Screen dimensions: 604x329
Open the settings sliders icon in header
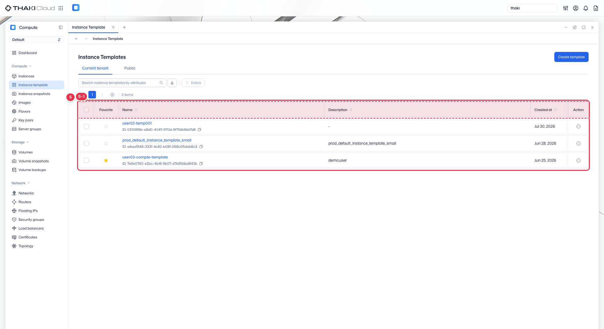566,8
